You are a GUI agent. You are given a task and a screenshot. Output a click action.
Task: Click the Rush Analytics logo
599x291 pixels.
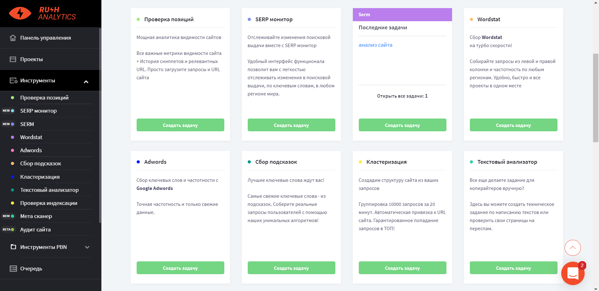(x=42, y=13)
